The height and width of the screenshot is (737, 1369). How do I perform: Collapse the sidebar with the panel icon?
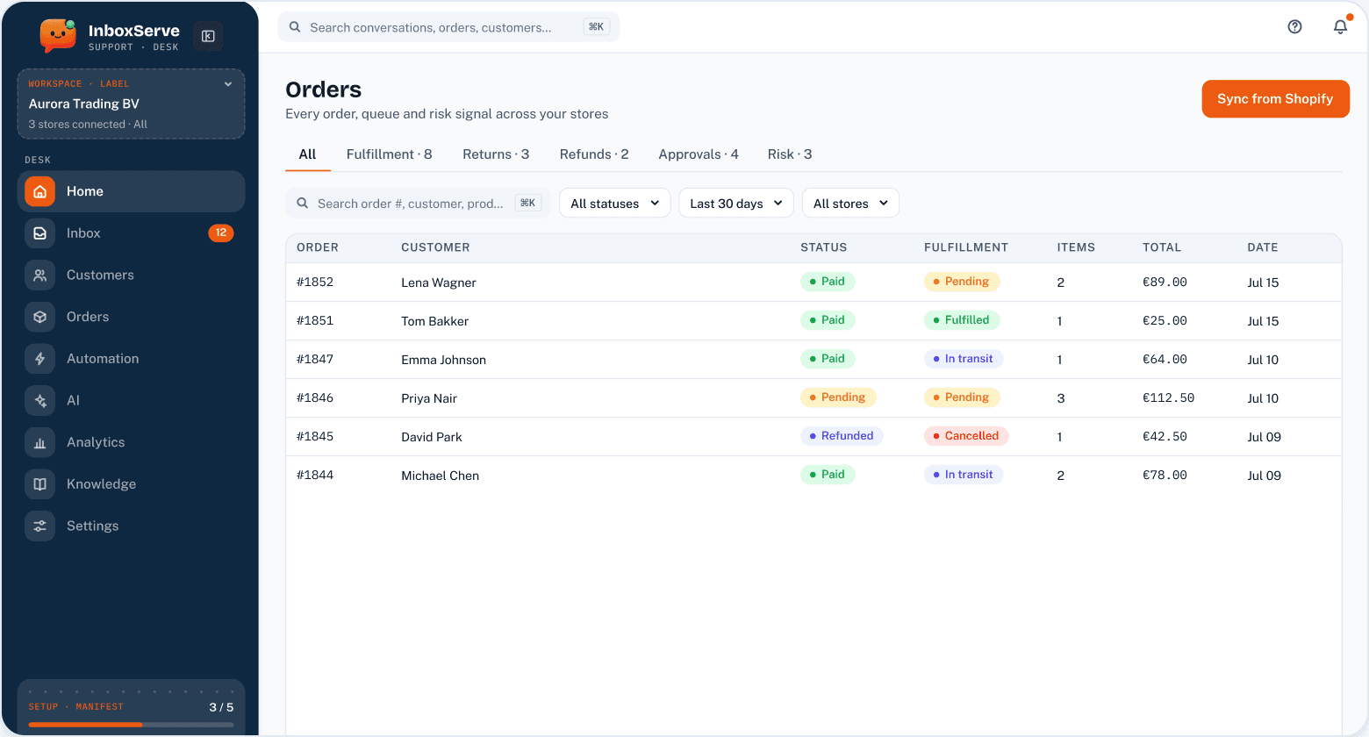pyautogui.click(x=208, y=36)
